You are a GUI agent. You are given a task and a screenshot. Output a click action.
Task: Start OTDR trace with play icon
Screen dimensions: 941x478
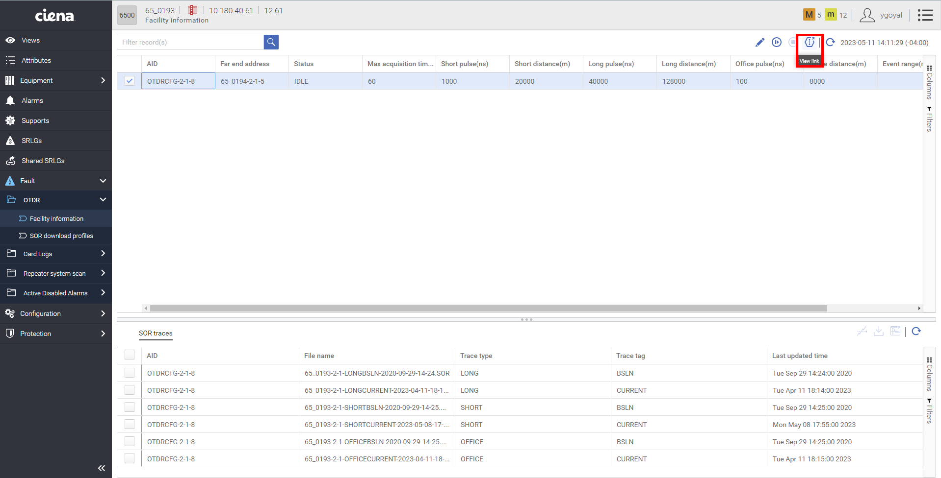click(777, 42)
